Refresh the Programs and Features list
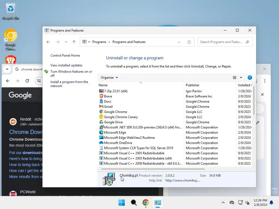Image resolution: width=279 pixels, height=209 pixels. 189,42
